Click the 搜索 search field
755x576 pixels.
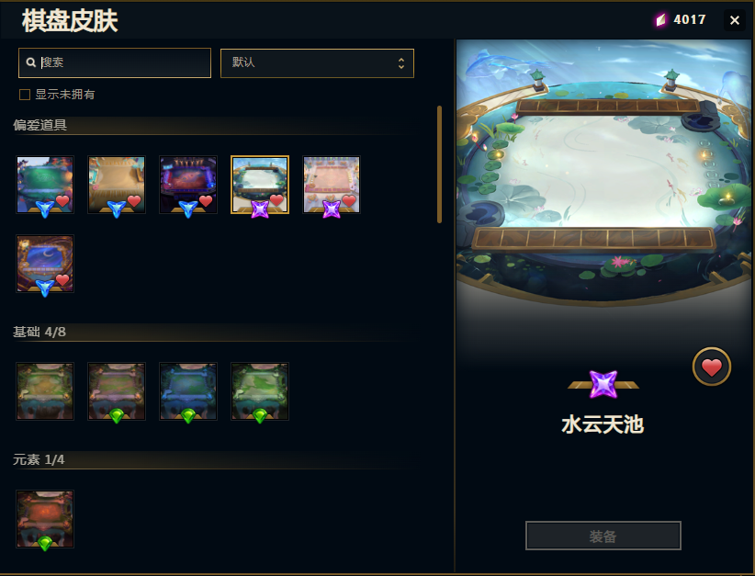(x=115, y=62)
